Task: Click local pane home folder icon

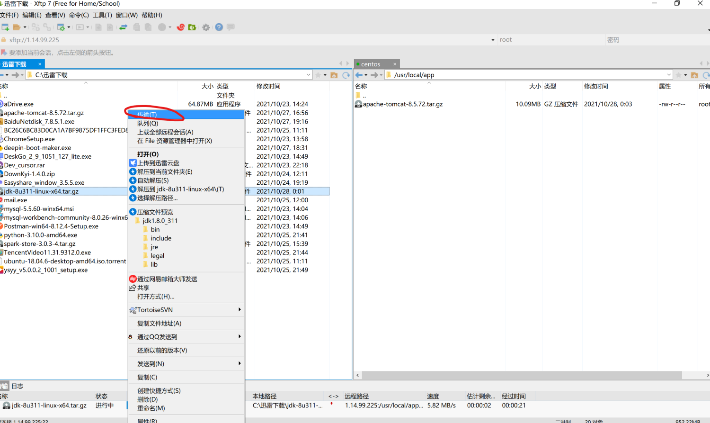Action: (334, 75)
